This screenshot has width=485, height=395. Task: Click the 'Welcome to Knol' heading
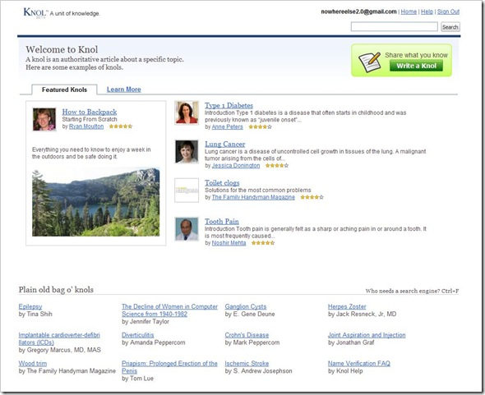pos(62,49)
